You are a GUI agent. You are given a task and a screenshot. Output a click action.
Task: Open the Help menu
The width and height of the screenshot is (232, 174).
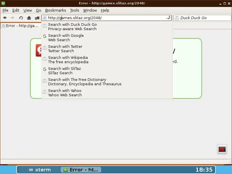tap(105, 10)
